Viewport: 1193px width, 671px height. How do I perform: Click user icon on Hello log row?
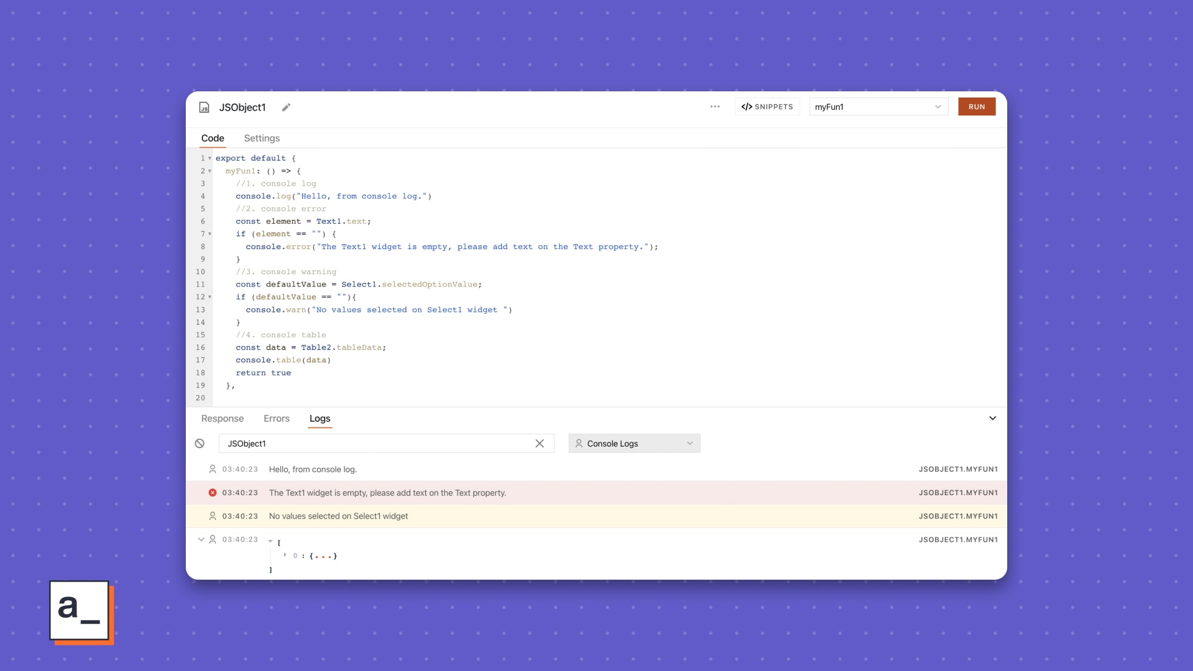tap(213, 469)
